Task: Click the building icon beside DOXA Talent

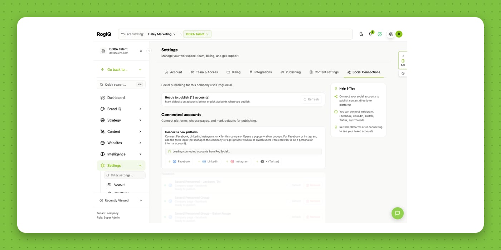Action: coord(103,51)
